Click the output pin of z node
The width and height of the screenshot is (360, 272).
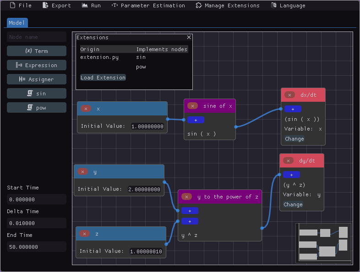click(x=166, y=244)
